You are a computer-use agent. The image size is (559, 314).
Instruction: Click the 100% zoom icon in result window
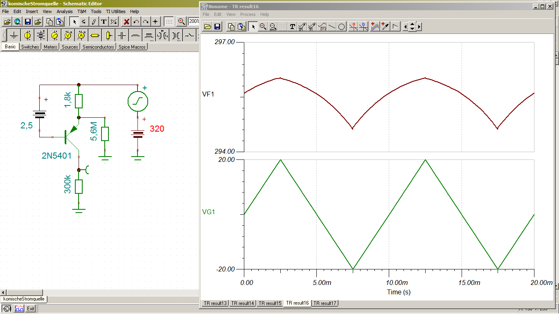point(273,27)
